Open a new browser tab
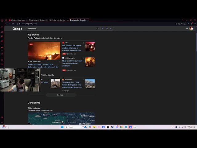The width and height of the screenshot is (197, 148). 91,20
